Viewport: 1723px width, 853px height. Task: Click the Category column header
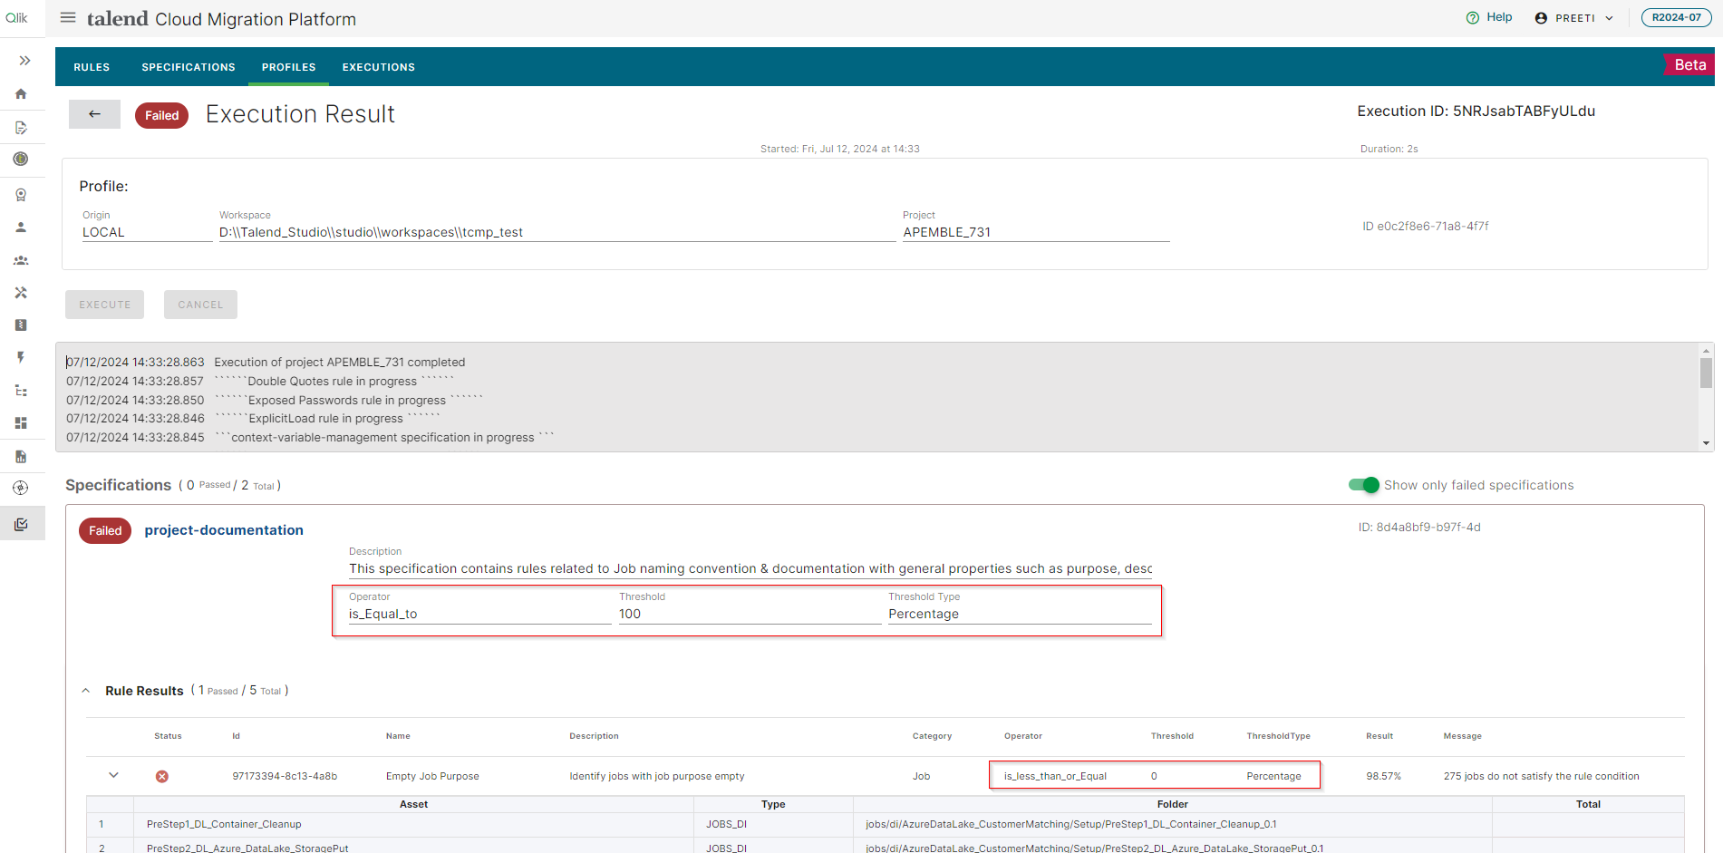932,736
